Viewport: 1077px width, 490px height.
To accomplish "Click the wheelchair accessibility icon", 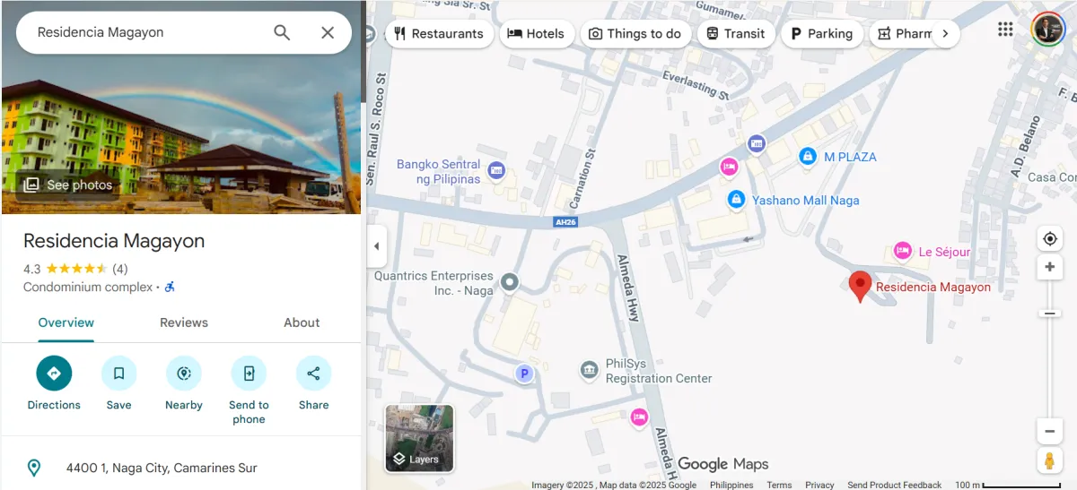I will pyautogui.click(x=170, y=288).
